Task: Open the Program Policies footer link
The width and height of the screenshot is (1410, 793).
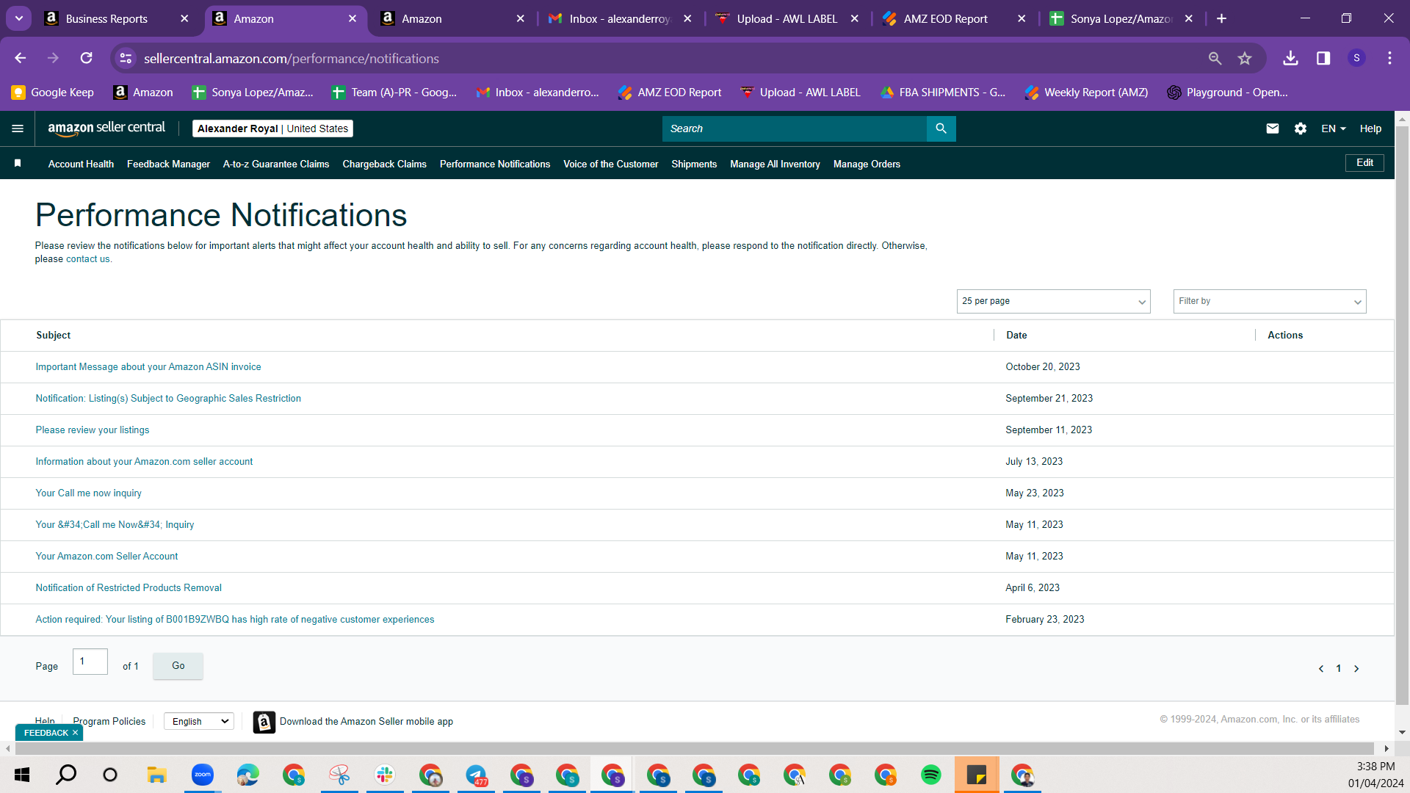Action: (x=109, y=722)
